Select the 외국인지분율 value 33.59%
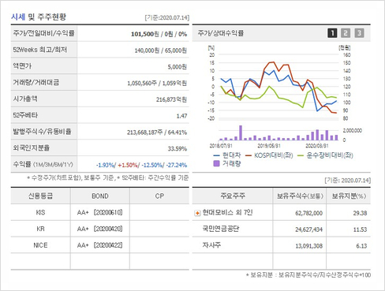This screenshot has height=291, width=385. pyautogui.click(x=178, y=149)
